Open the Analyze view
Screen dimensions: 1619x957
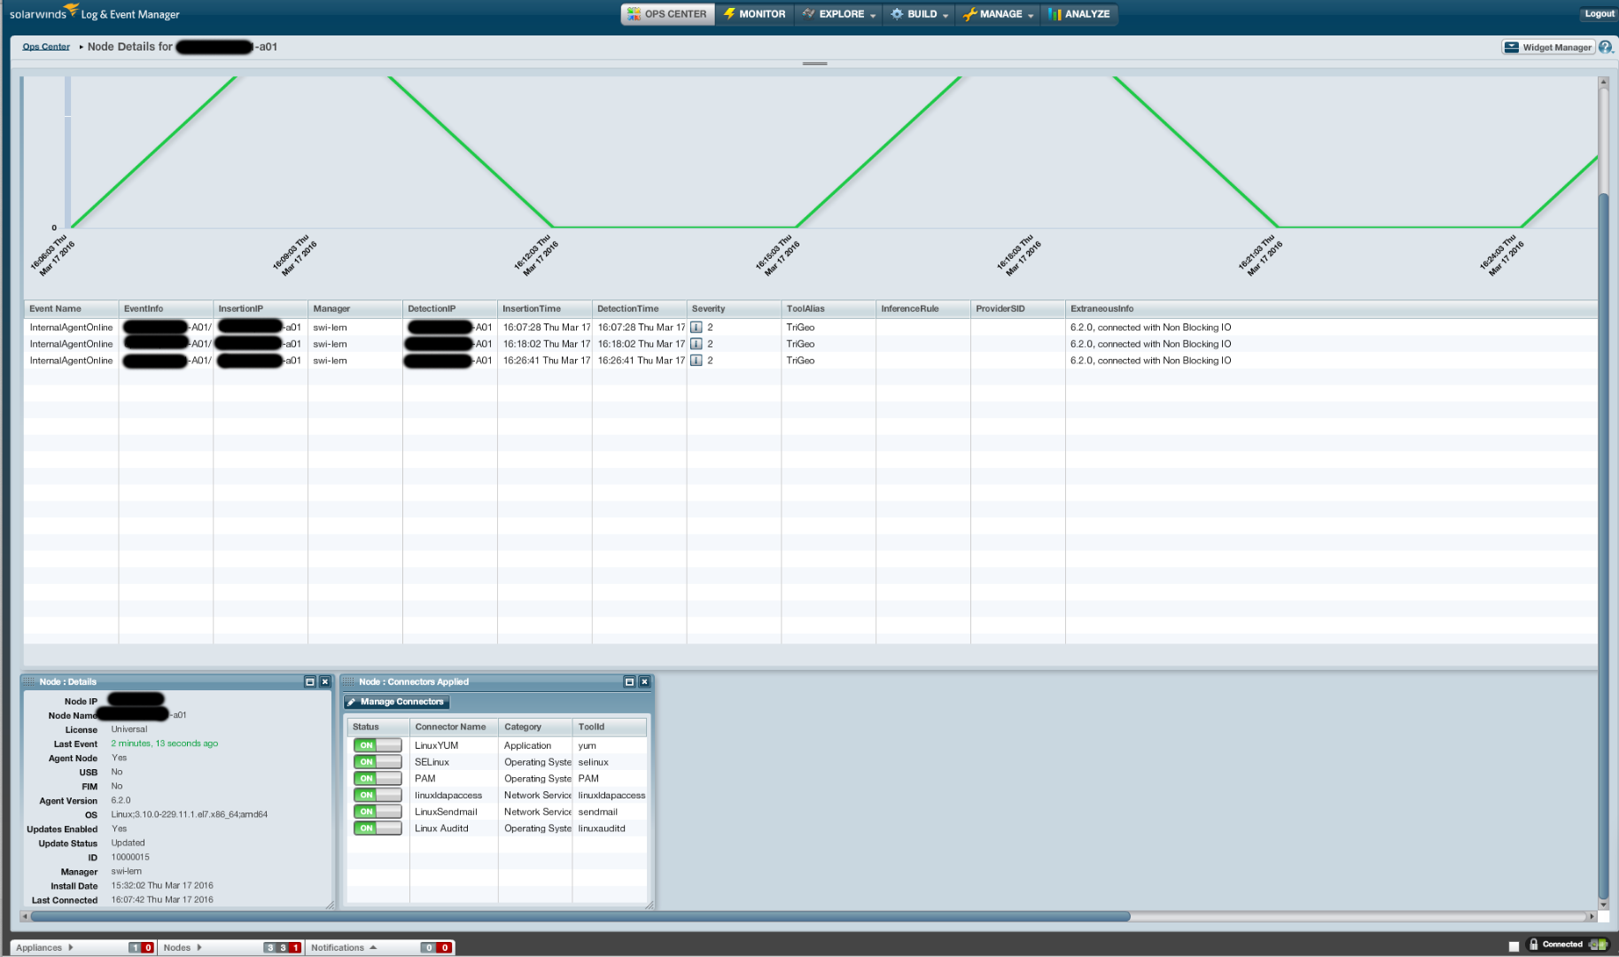coord(1079,14)
